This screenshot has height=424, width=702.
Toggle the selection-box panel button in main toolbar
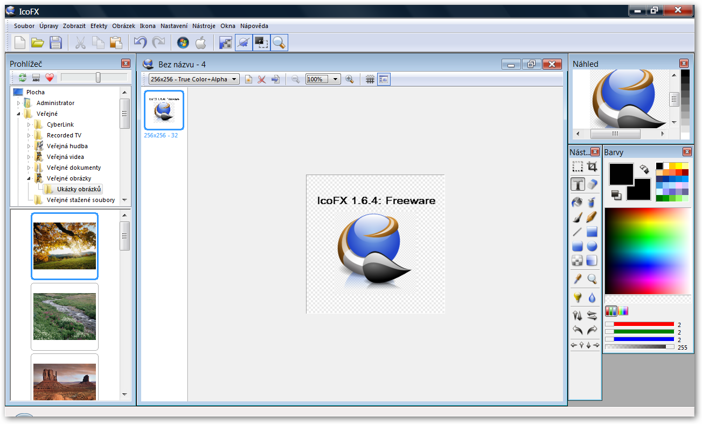pyautogui.click(x=261, y=43)
